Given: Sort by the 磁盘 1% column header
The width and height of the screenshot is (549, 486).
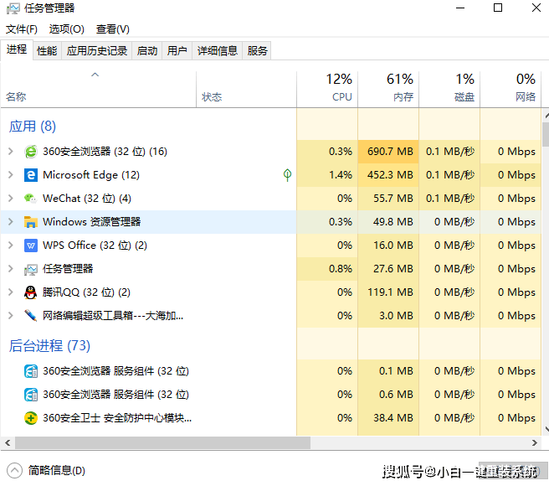Looking at the screenshot, I should [x=449, y=90].
